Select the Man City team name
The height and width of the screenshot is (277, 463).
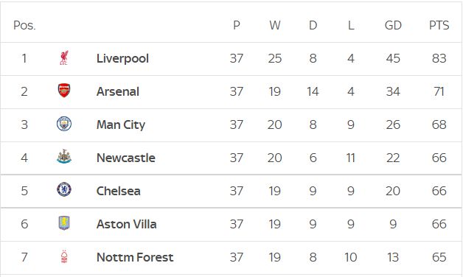(121, 125)
